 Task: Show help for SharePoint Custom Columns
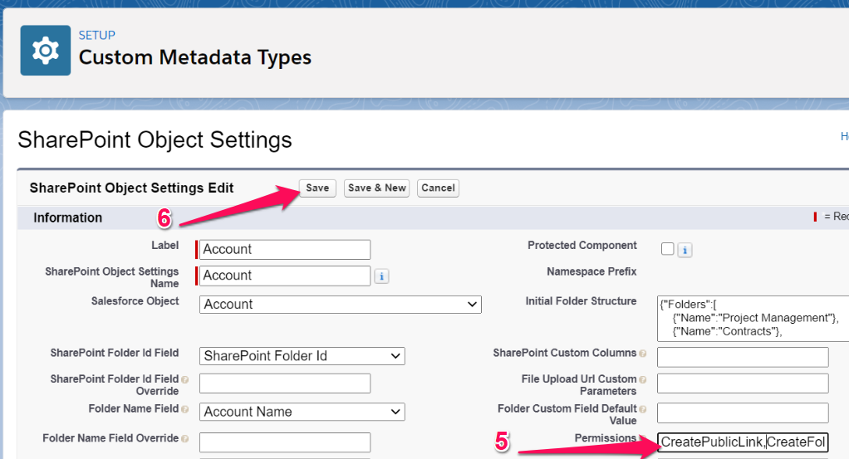pos(643,354)
